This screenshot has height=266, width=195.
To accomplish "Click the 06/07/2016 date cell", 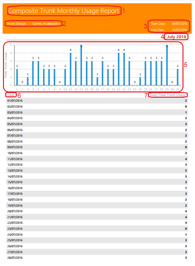I will (x=15, y=130).
